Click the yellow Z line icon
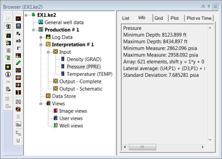 tap(18, 109)
